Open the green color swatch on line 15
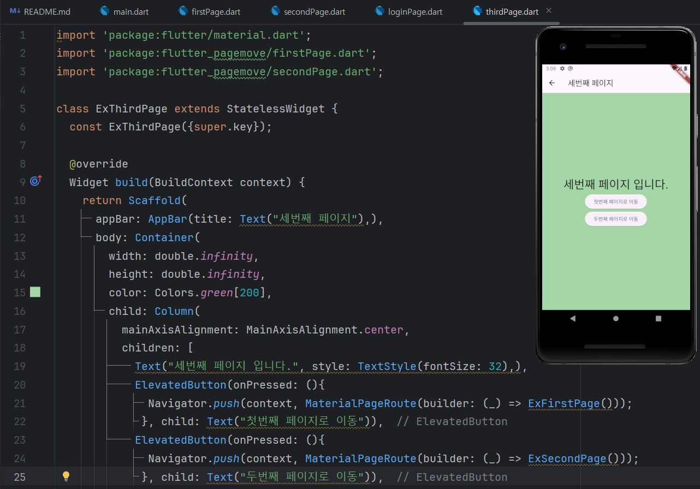 tap(35, 292)
